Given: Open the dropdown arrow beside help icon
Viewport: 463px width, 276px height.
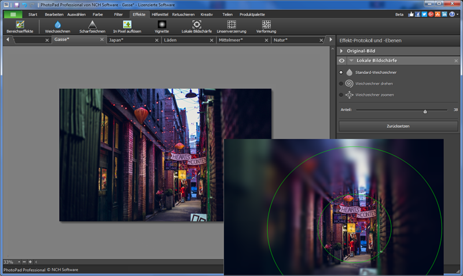Looking at the screenshot, I should click(x=457, y=14).
